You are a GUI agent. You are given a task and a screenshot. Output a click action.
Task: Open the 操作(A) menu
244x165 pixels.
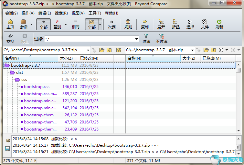28,13
